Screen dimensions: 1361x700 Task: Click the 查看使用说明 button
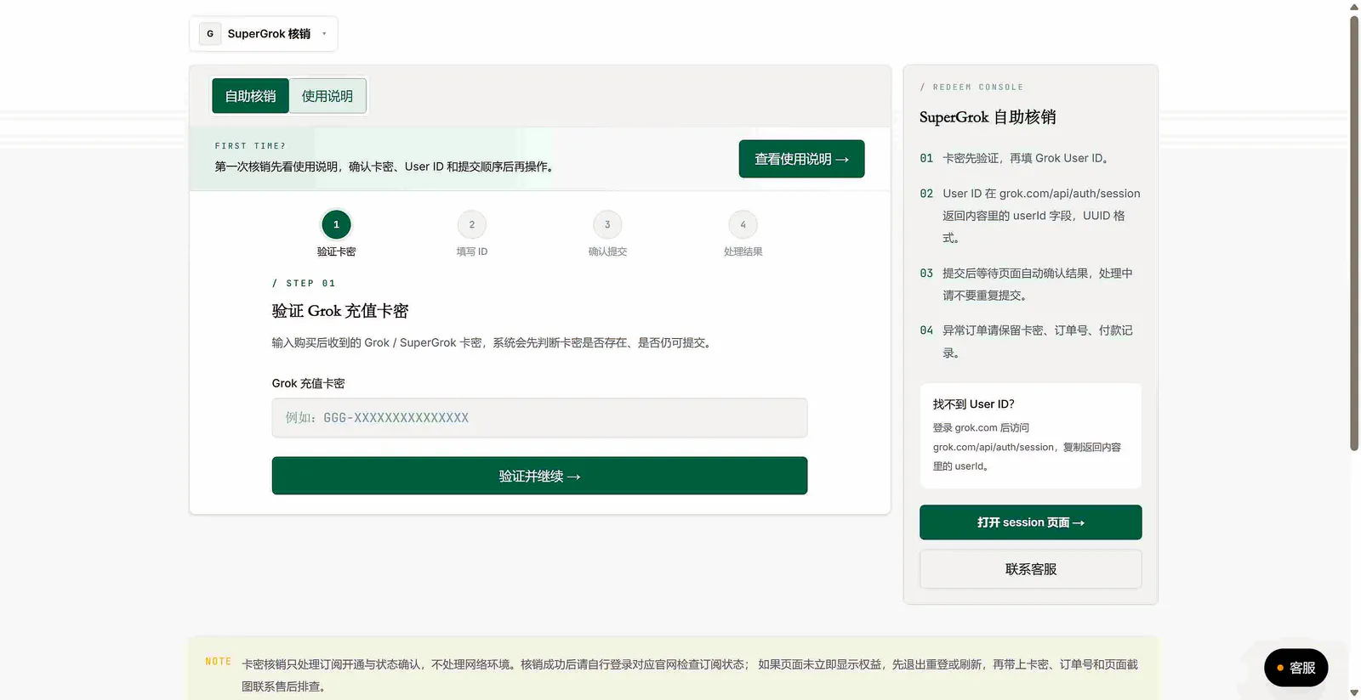(x=801, y=159)
